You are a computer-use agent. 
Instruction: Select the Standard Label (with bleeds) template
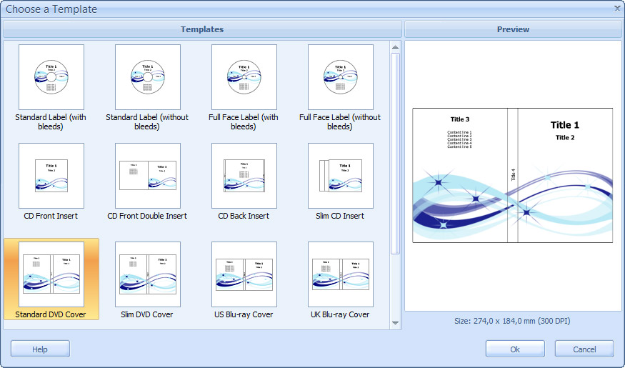point(51,77)
